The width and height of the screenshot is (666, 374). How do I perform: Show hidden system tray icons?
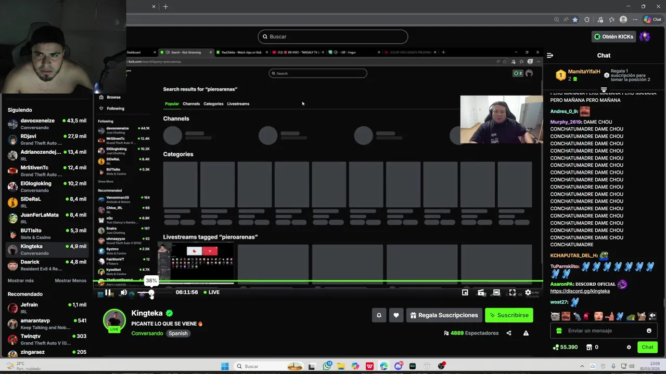tap(582, 366)
